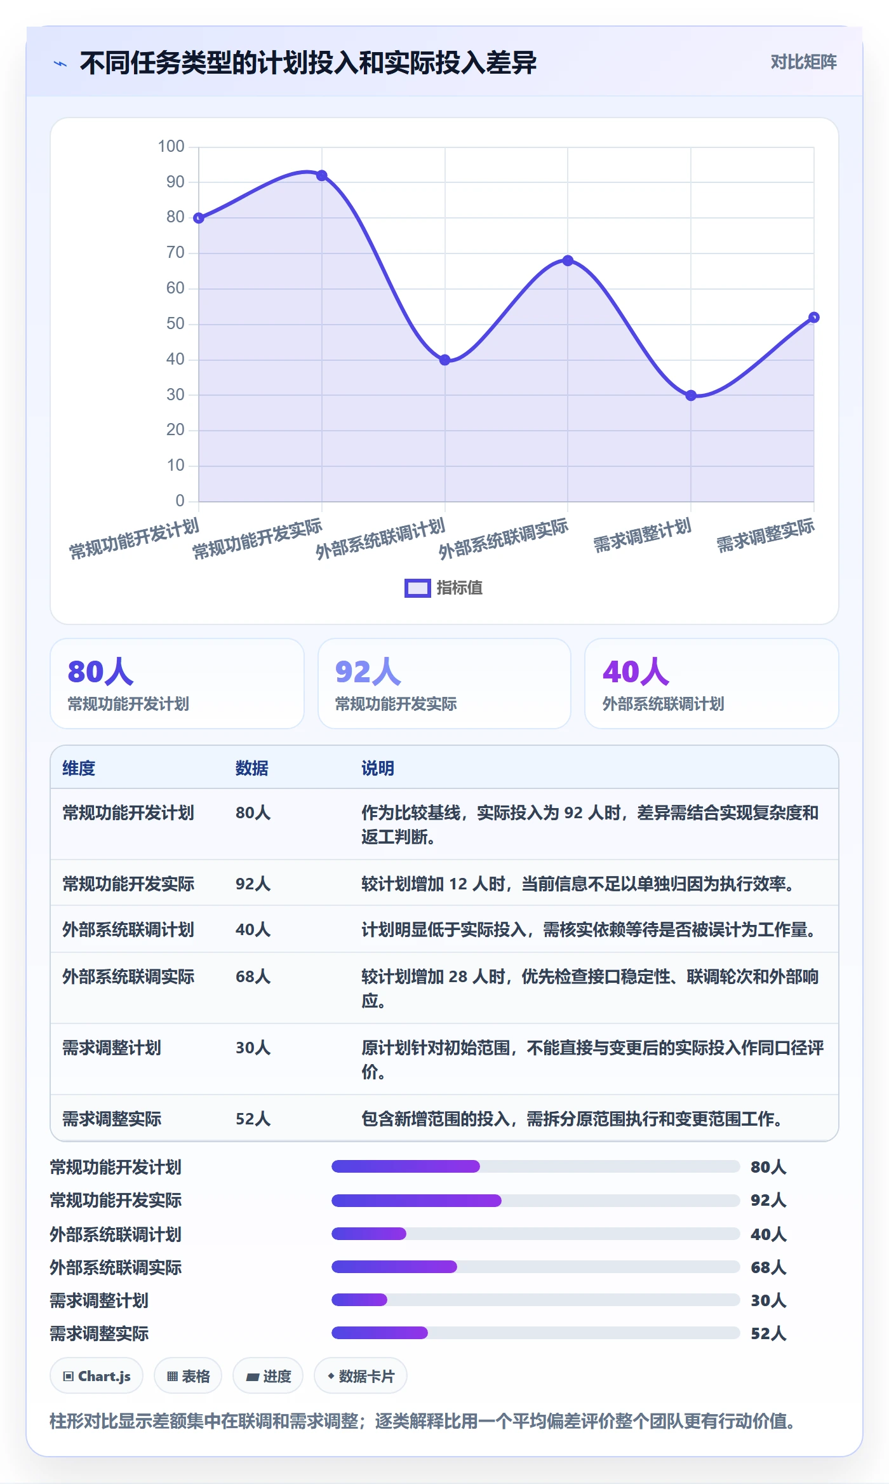Click the 68人 cell in the table
The height and width of the screenshot is (1484, 889).
253,976
